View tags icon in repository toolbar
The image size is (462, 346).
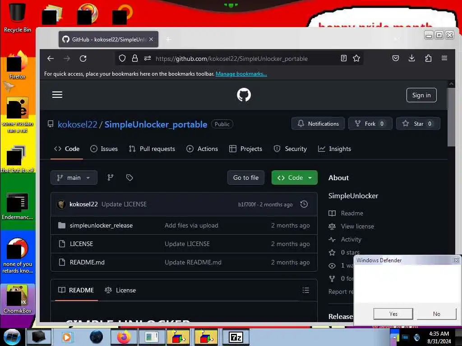pyautogui.click(x=129, y=178)
